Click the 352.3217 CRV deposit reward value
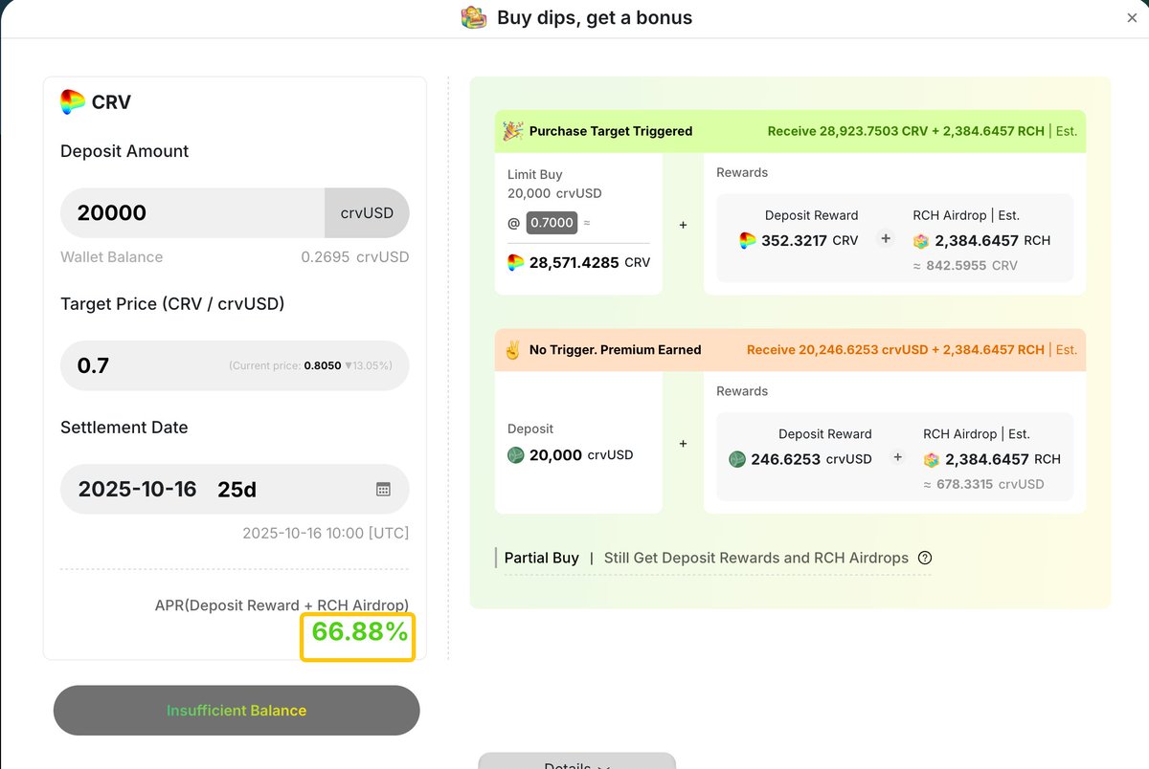 (810, 240)
